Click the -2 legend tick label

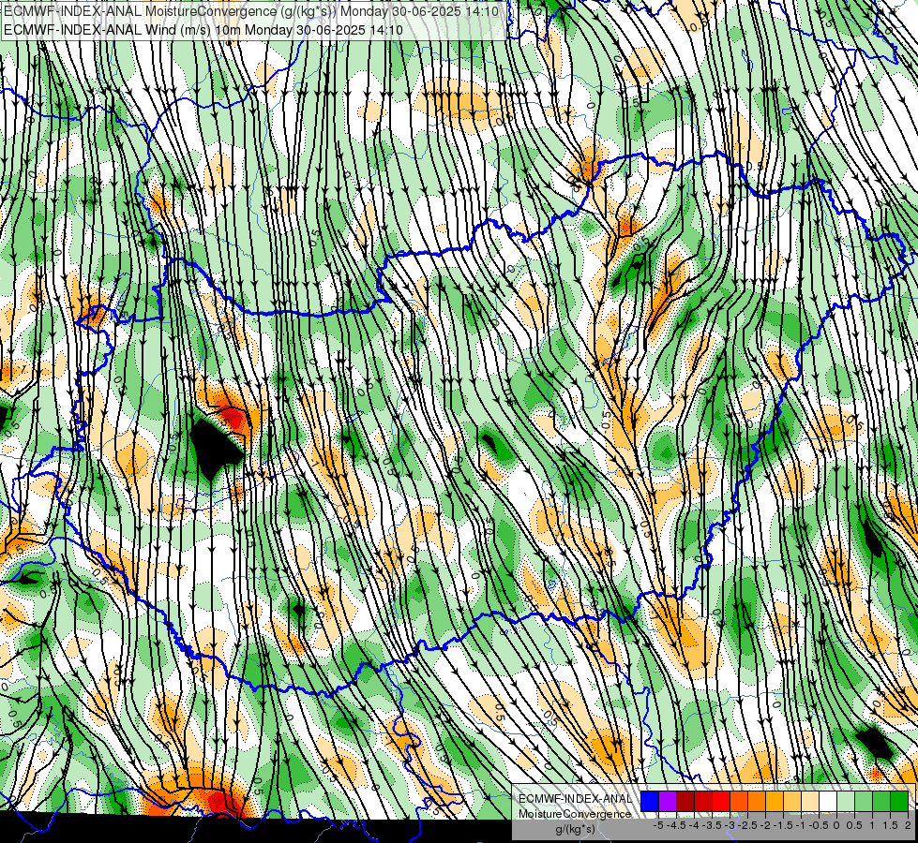click(765, 825)
